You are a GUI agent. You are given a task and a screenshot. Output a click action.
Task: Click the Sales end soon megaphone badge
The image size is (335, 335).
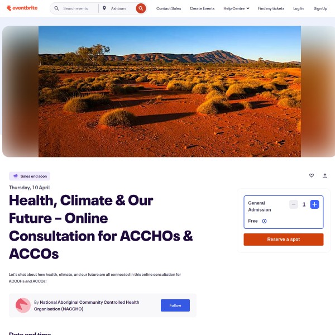[x=30, y=176]
